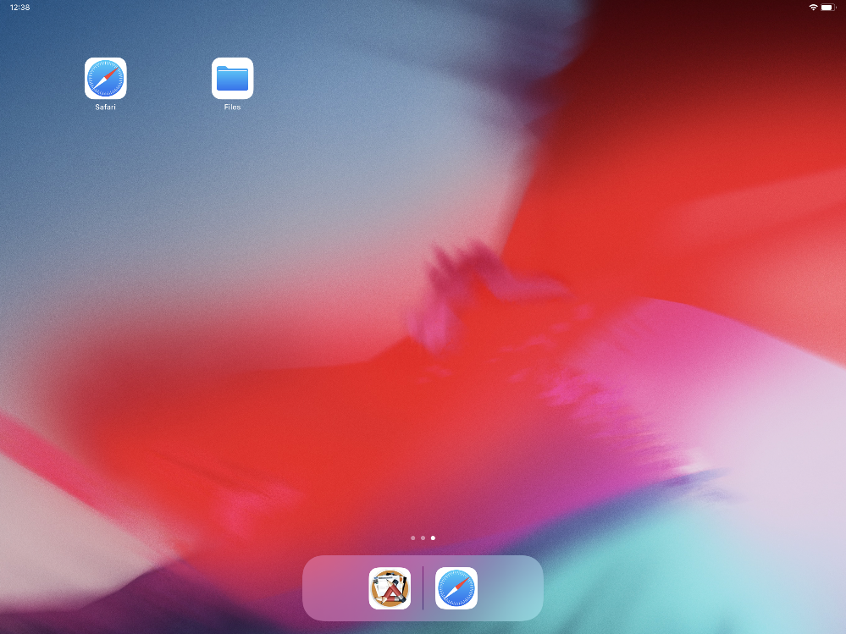Click the "Safari" label under the compass icon
Screen dimensions: 846x634
[105, 107]
